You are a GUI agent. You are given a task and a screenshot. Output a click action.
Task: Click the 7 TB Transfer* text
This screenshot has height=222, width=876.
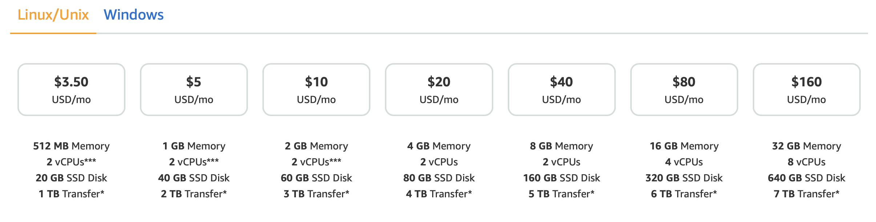(806, 194)
